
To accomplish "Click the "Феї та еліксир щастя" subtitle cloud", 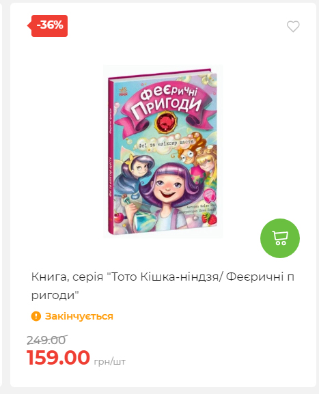I will 166,145.
